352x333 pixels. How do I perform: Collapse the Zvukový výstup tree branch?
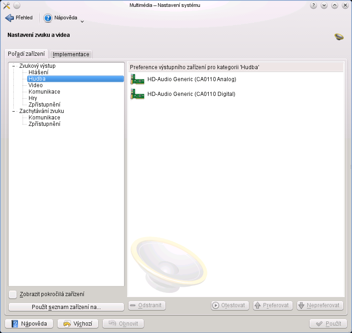point(14,66)
